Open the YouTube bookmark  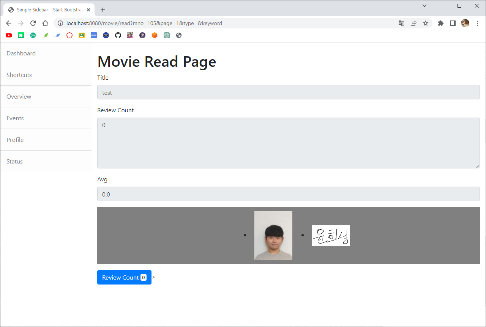[x=9, y=35]
